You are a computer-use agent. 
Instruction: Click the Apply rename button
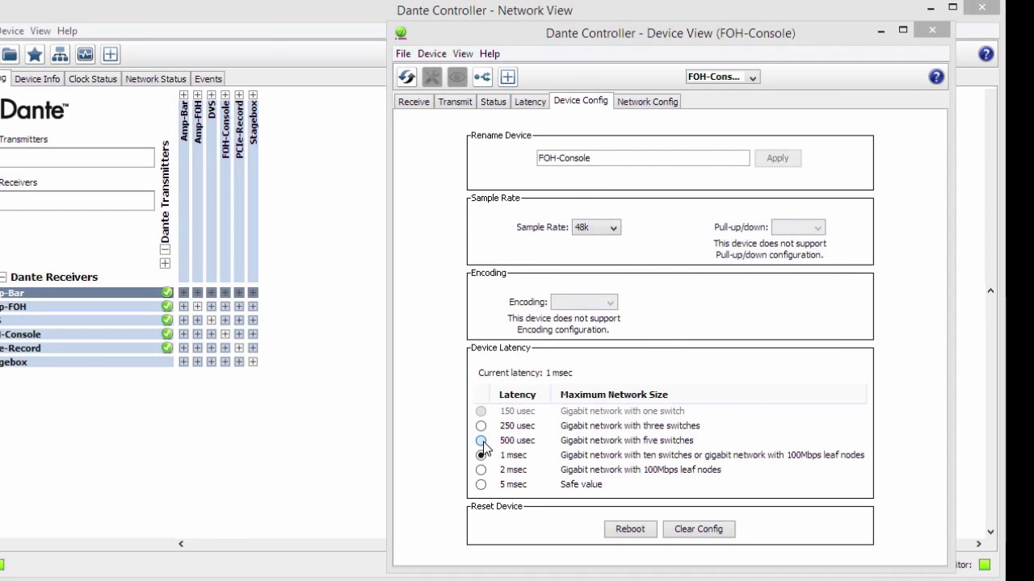click(x=777, y=158)
